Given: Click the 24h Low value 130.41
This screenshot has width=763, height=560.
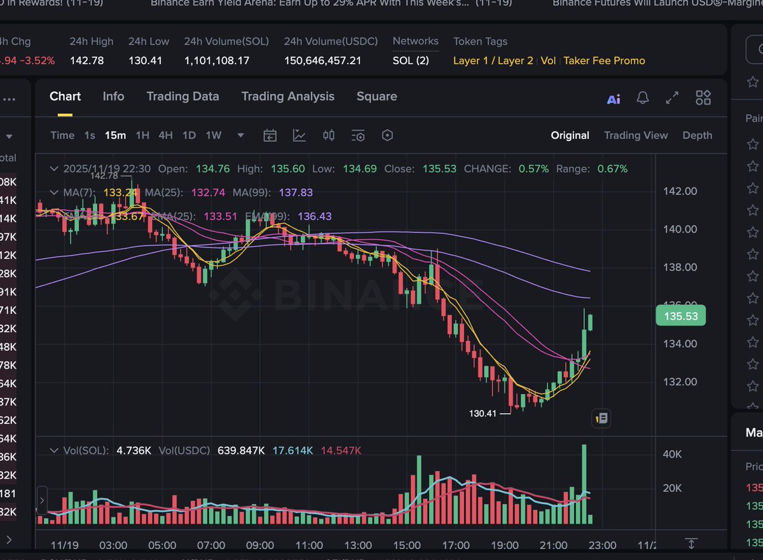Looking at the screenshot, I should coord(145,61).
